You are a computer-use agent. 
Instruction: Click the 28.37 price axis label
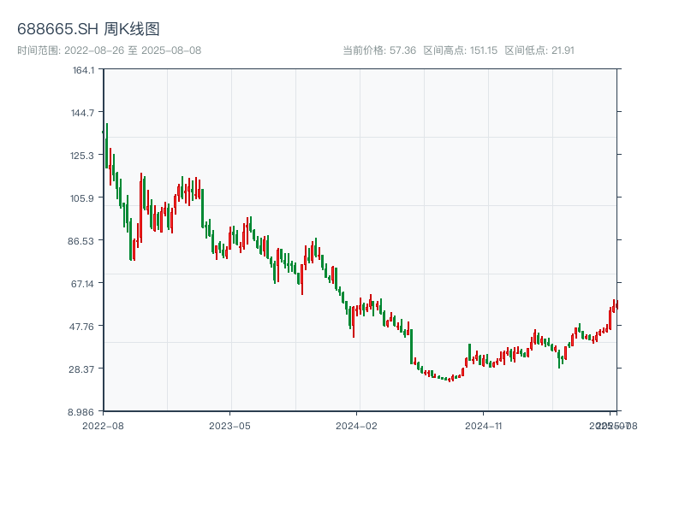[x=83, y=369]
